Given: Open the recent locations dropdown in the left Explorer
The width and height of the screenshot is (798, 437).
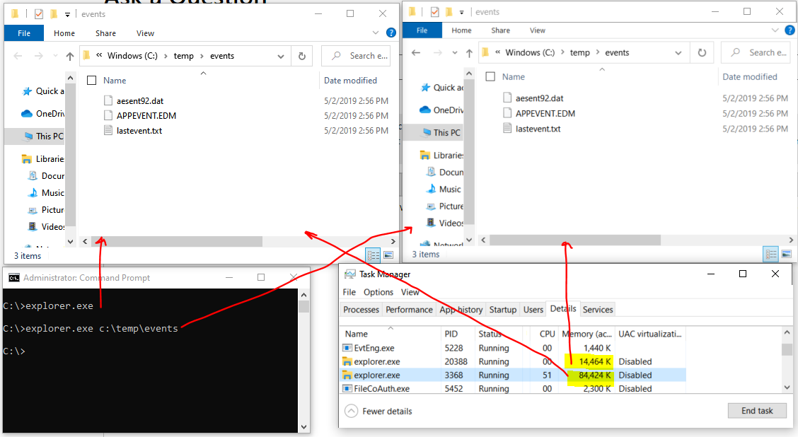Looking at the screenshot, I should coord(55,56).
